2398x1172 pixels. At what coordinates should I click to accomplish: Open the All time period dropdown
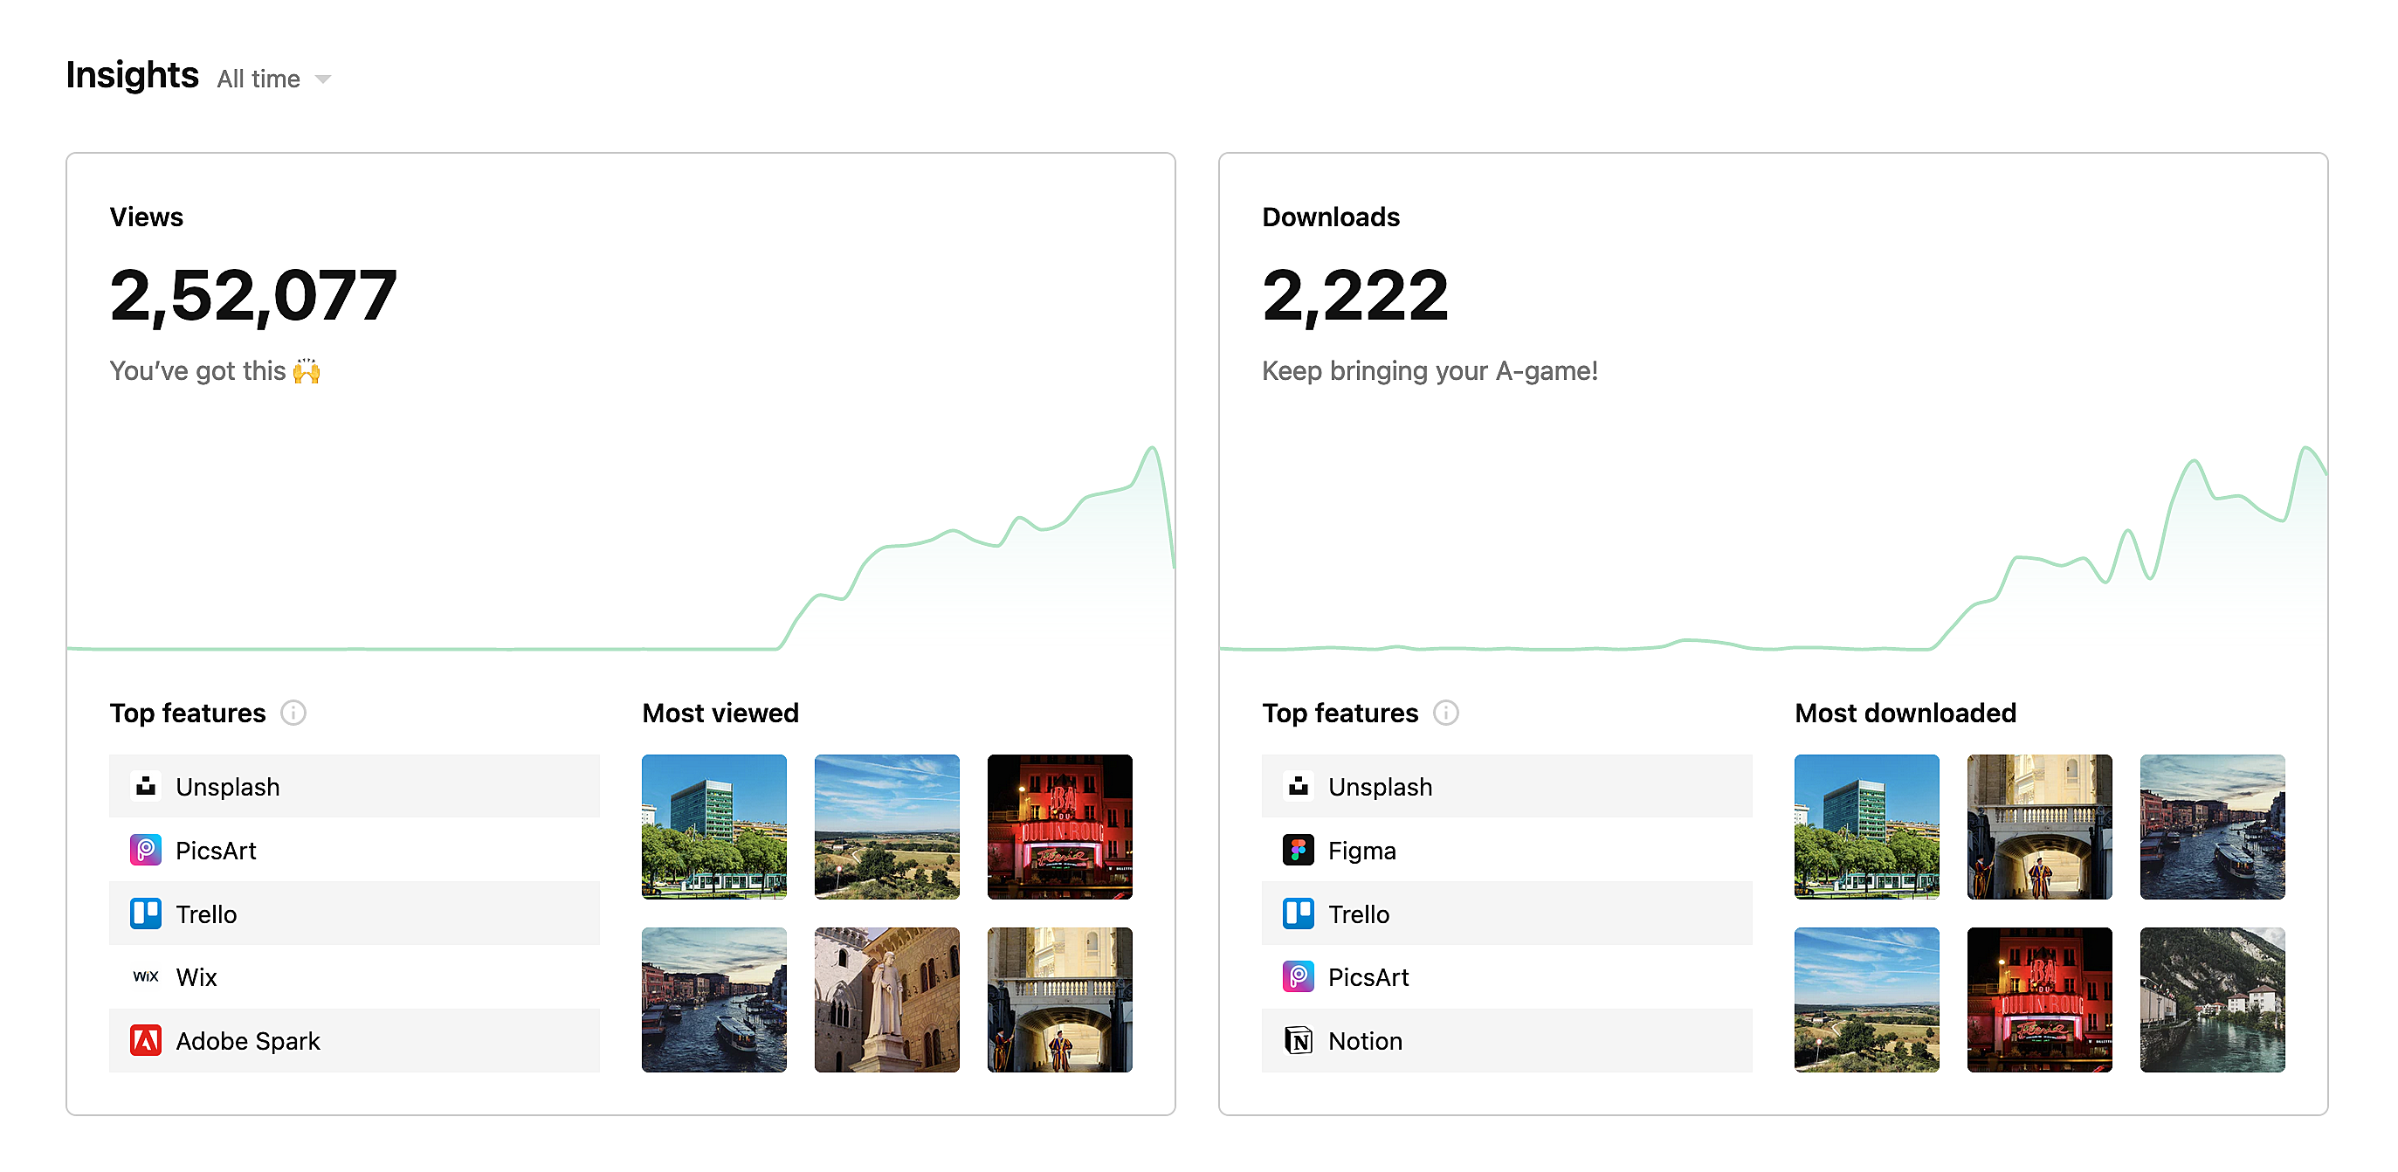(x=259, y=79)
